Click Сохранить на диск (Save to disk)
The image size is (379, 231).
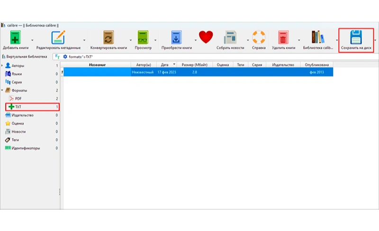[x=356, y=40]
